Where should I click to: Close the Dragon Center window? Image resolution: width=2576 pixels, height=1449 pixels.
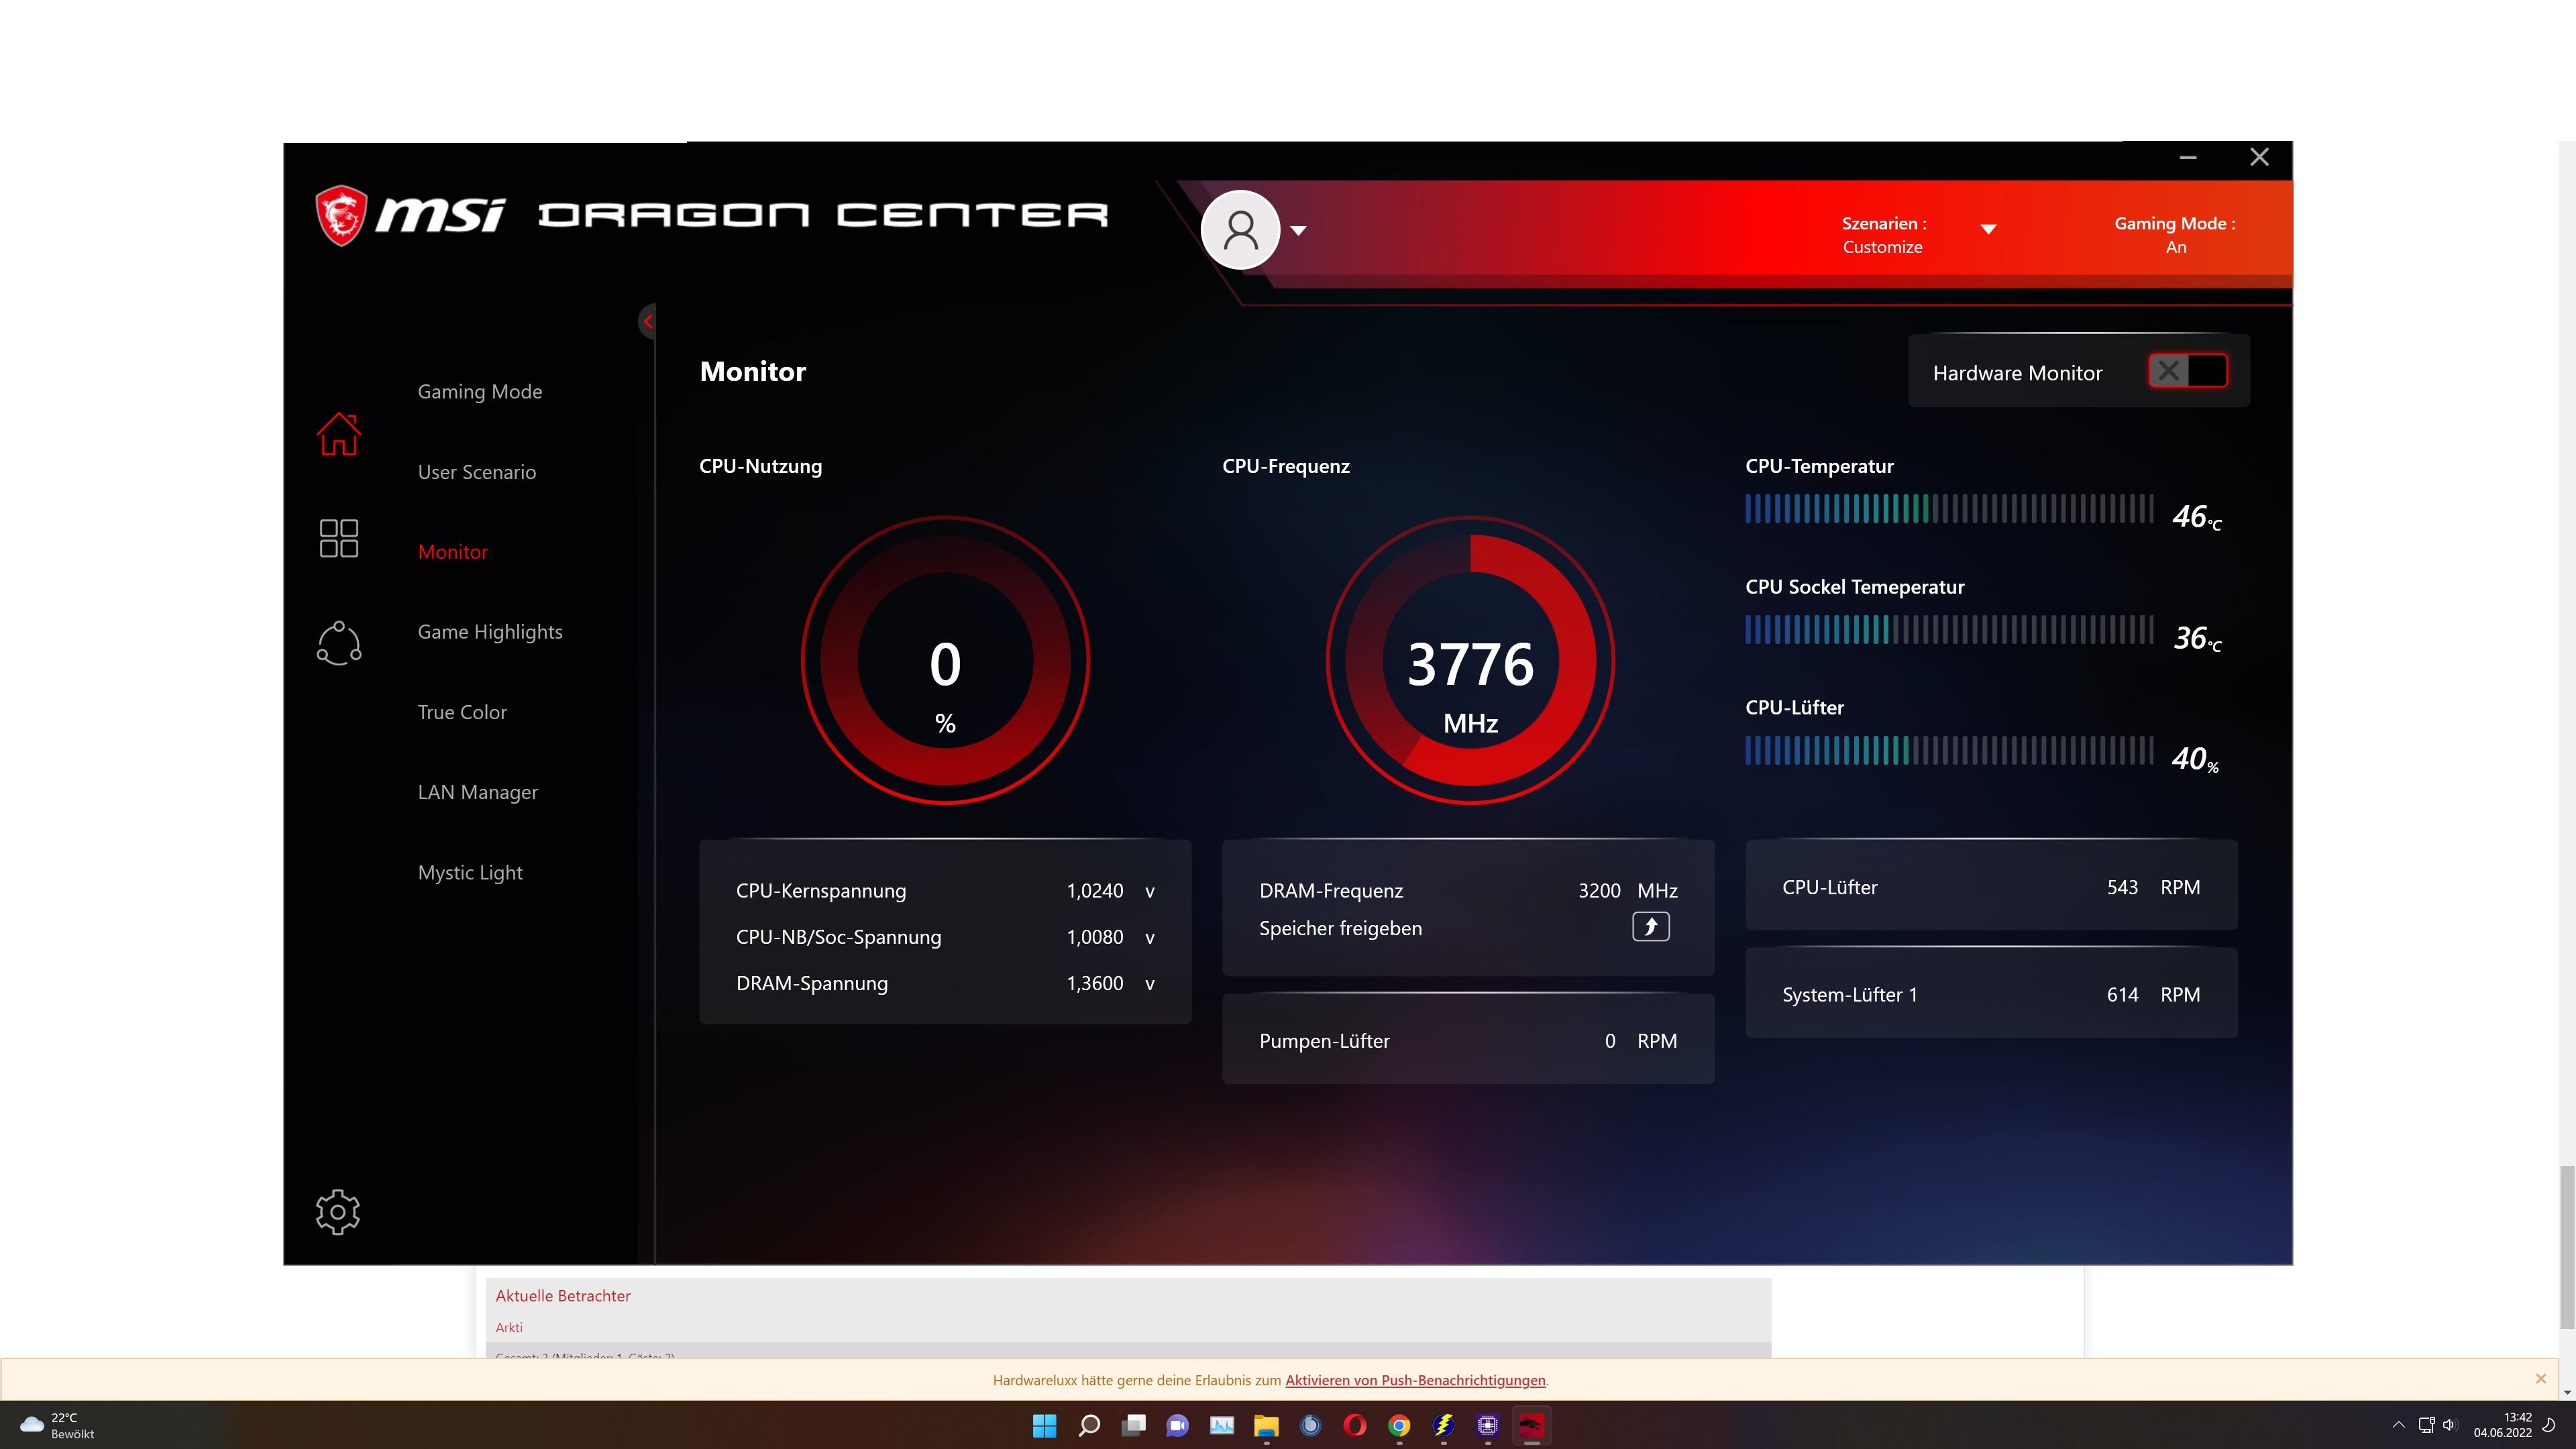click(2259, 157)
